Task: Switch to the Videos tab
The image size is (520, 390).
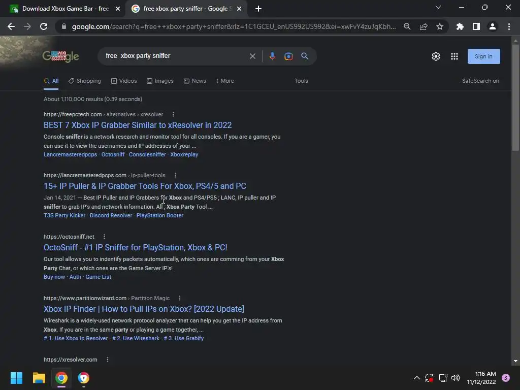Action: point(124,81)
